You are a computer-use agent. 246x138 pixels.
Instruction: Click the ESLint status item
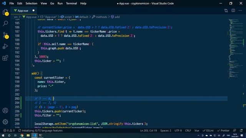(x=208, y=130)
